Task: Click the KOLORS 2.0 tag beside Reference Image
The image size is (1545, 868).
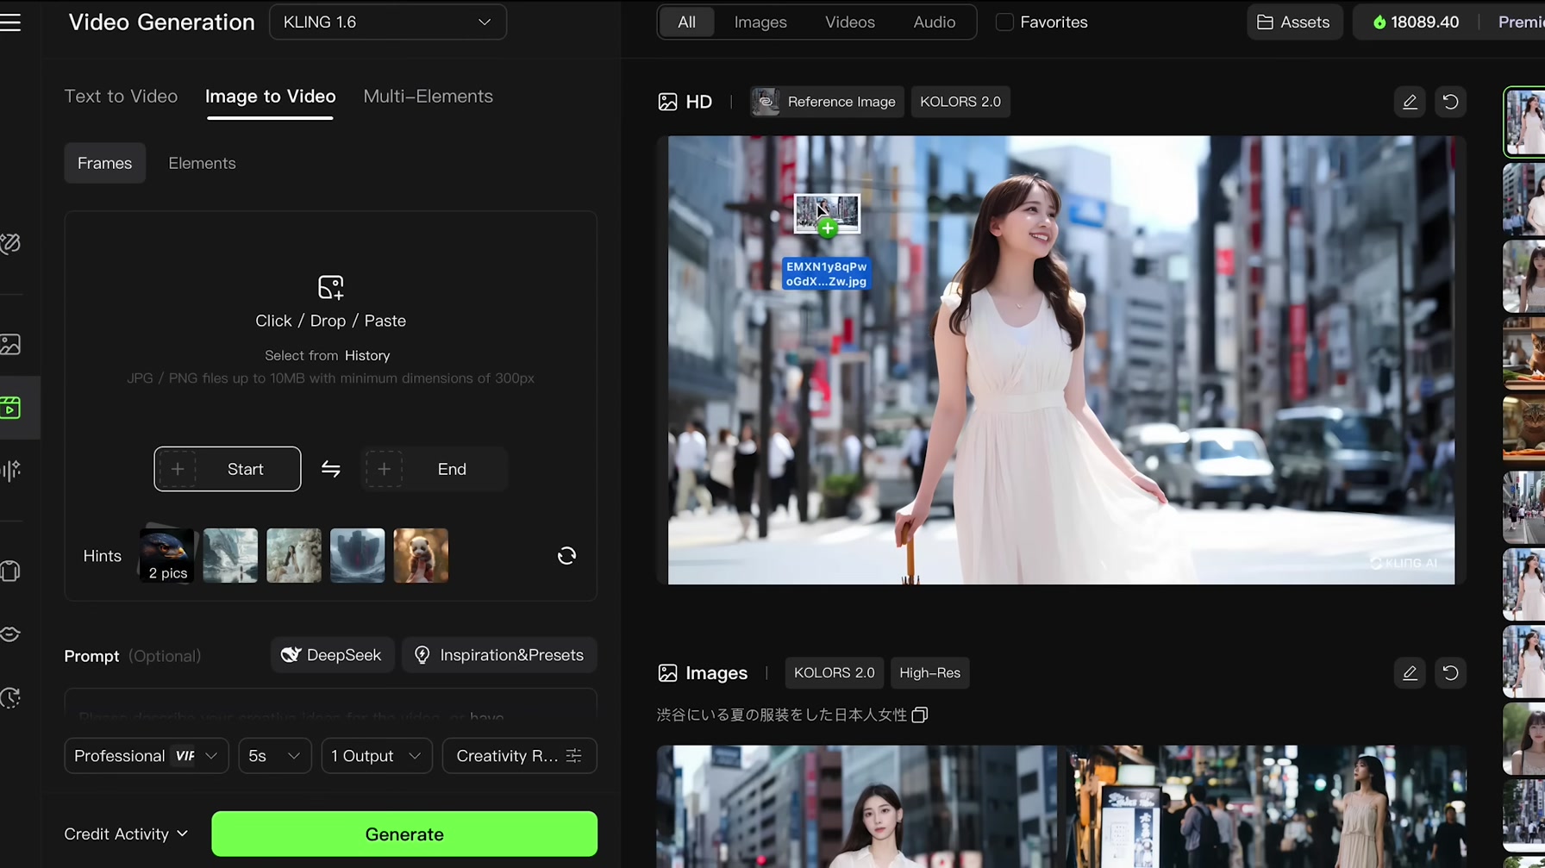Action: pos(960,102)
